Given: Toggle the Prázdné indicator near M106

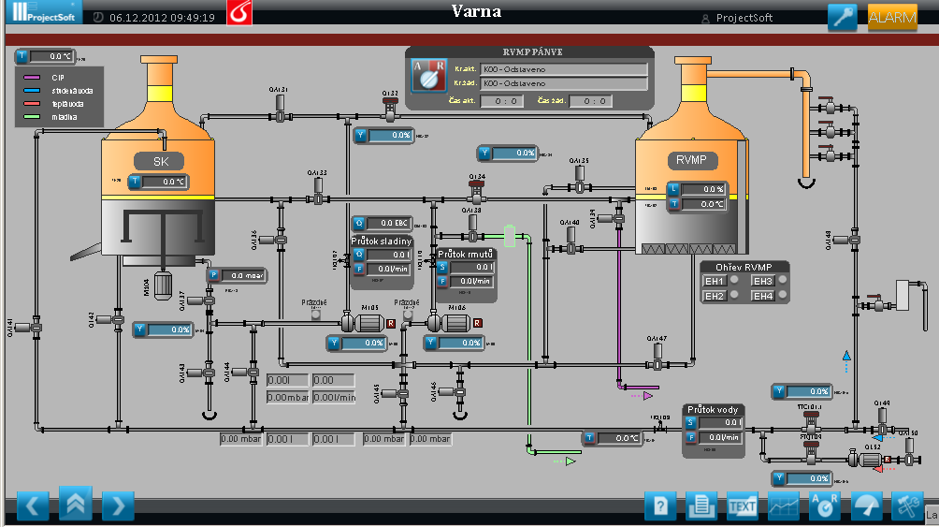Looking at the screenshot, I should coord(408,315).
